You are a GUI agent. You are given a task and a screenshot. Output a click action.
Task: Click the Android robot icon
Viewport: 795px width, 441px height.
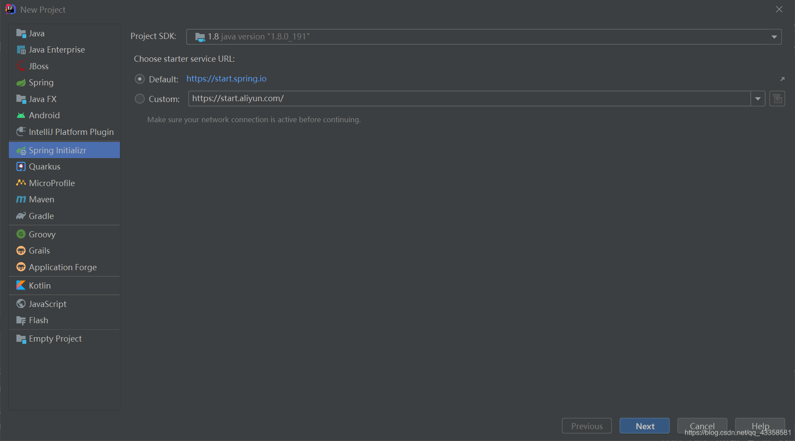point(21,116)
